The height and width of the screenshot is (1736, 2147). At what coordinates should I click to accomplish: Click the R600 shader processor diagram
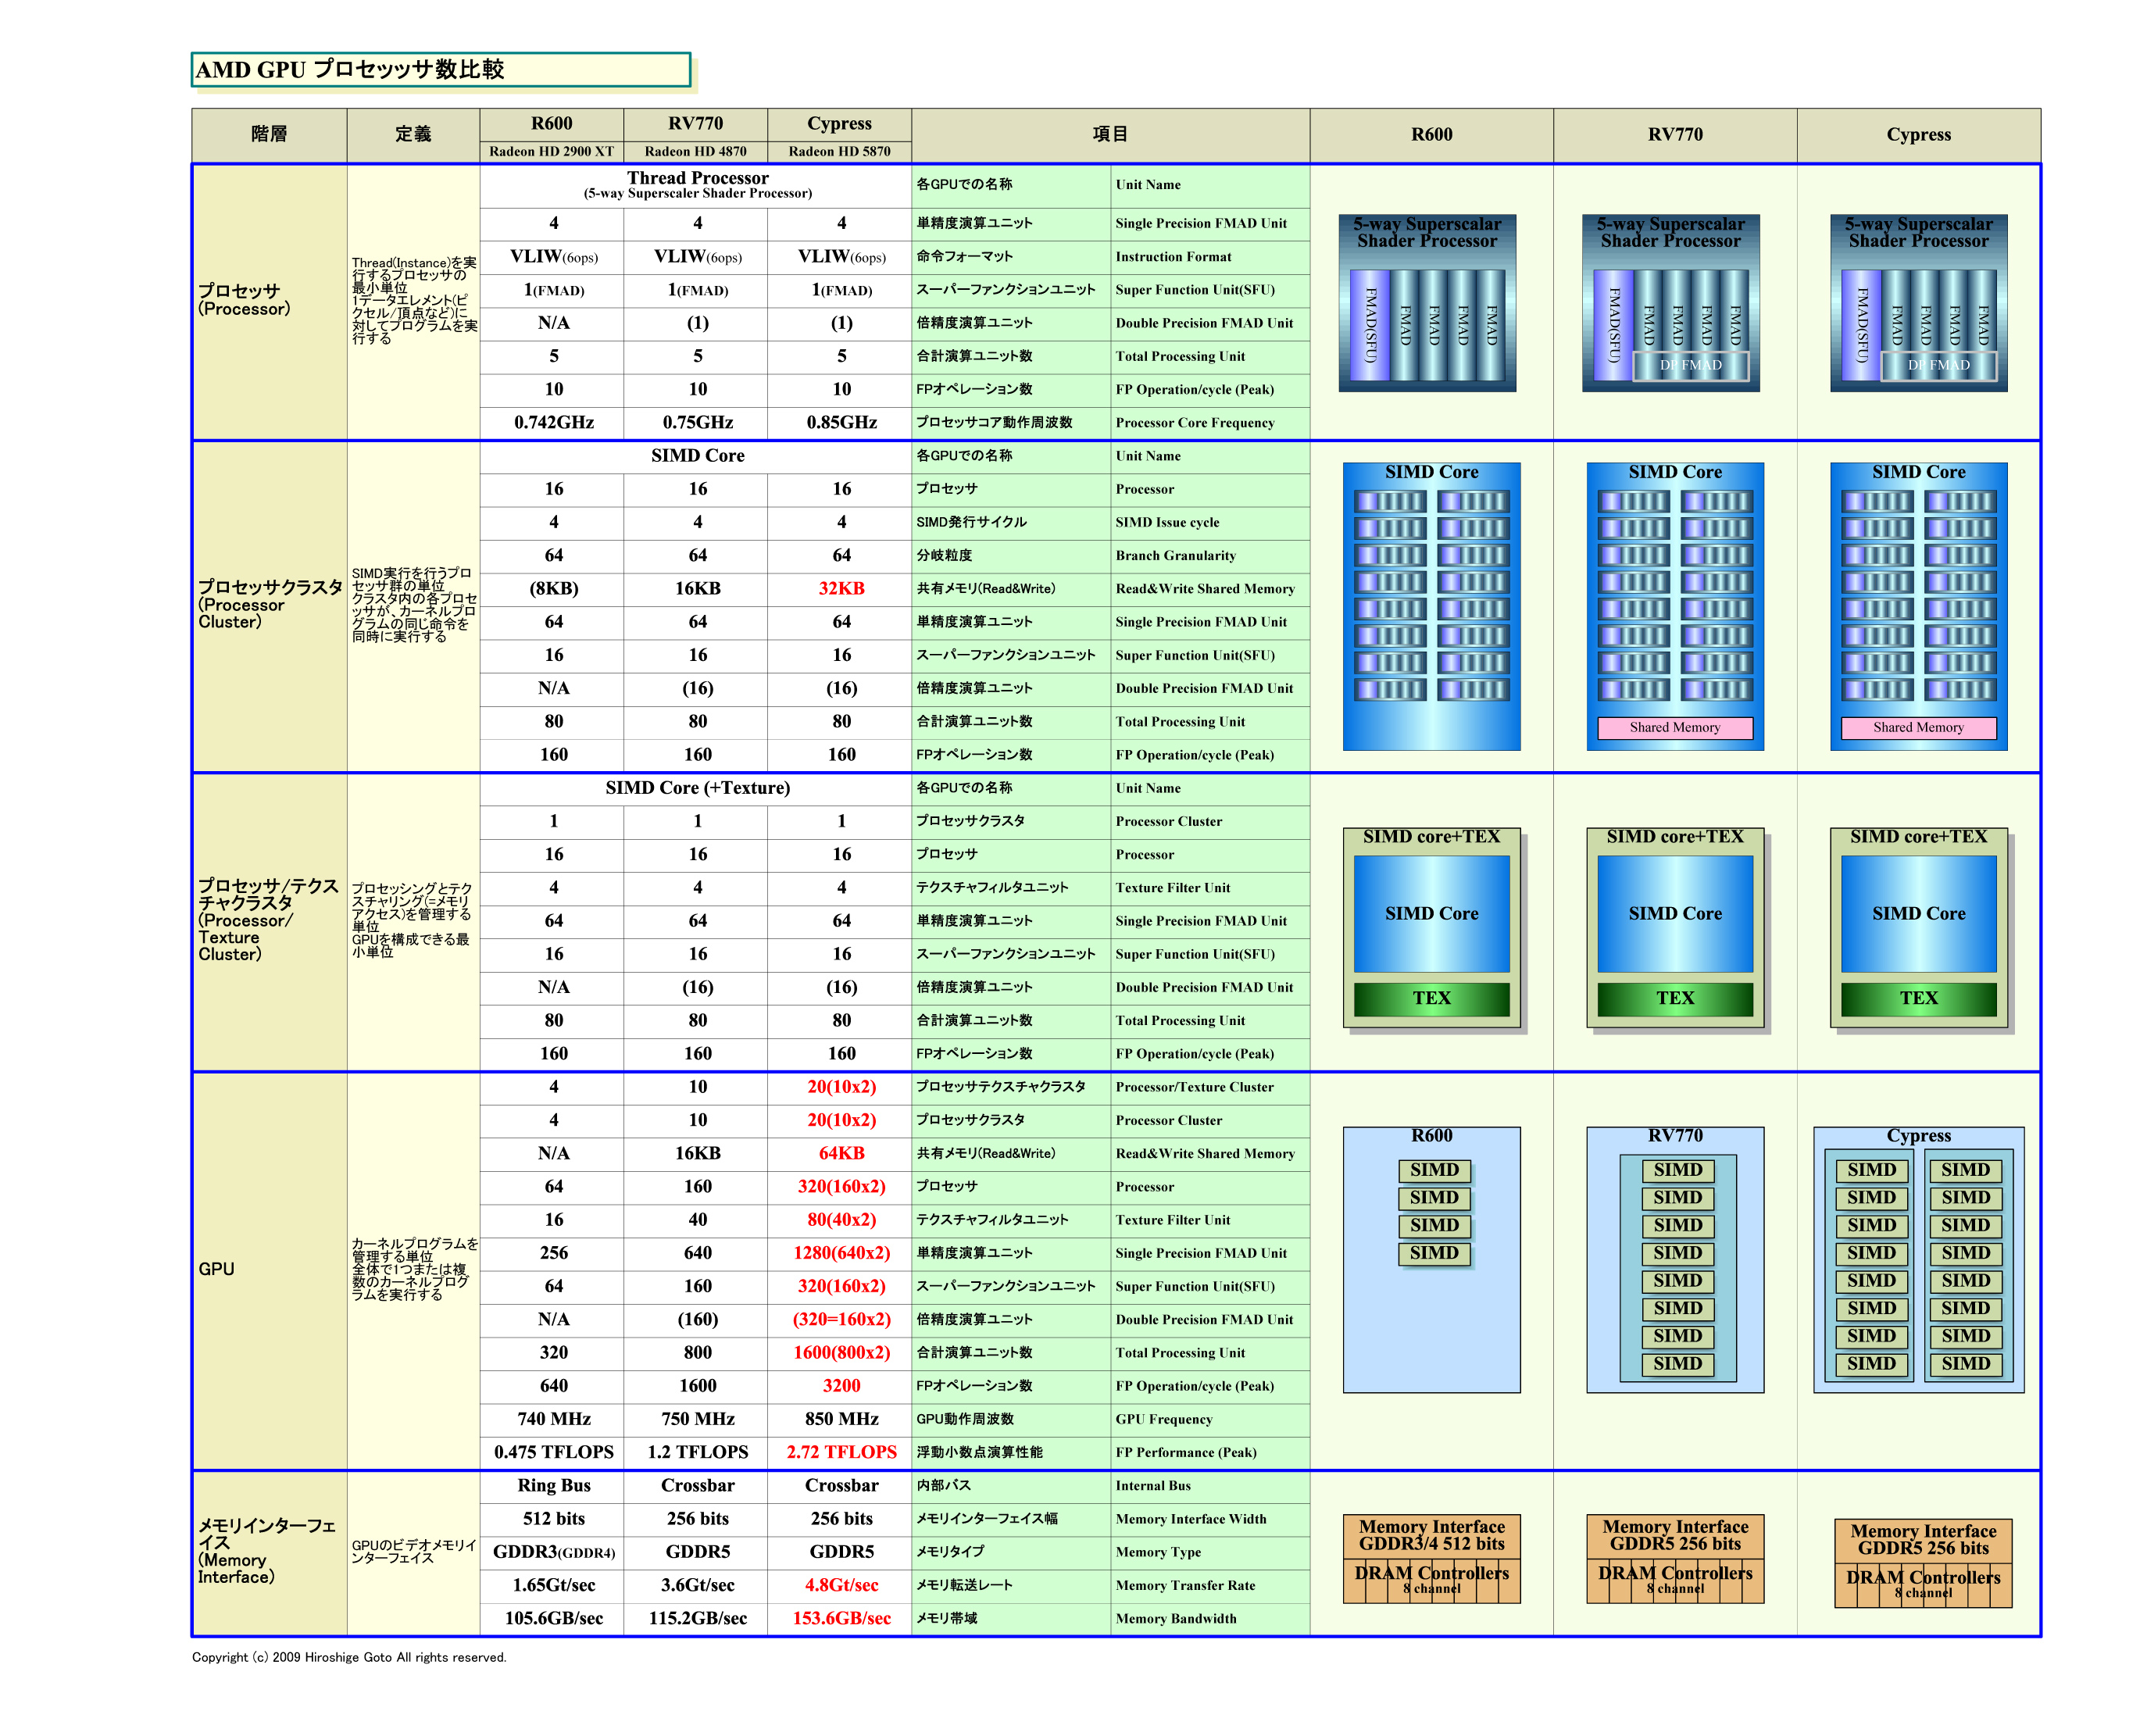pyautogui.click(x=1427, y=303)
